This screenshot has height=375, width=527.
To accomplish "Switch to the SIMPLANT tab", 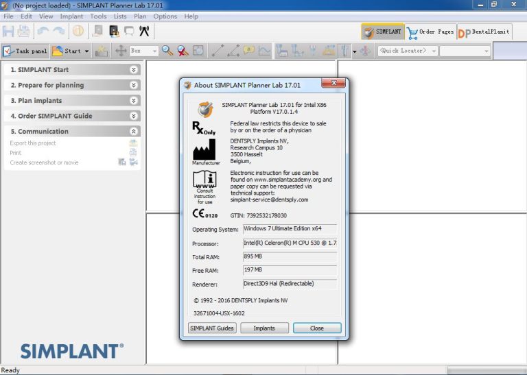I will coord(382,32).
